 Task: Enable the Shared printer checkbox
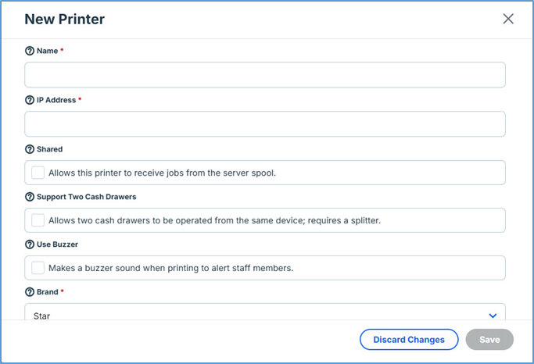tap(38, 173)
